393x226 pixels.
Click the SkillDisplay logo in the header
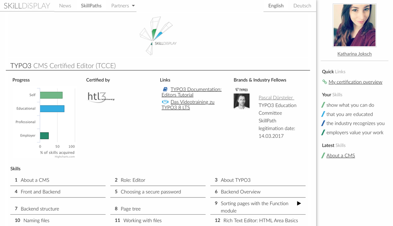click(x=27, y=6)
